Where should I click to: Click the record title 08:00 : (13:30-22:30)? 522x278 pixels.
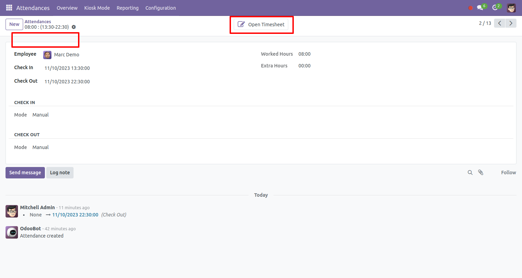point(47,27)
